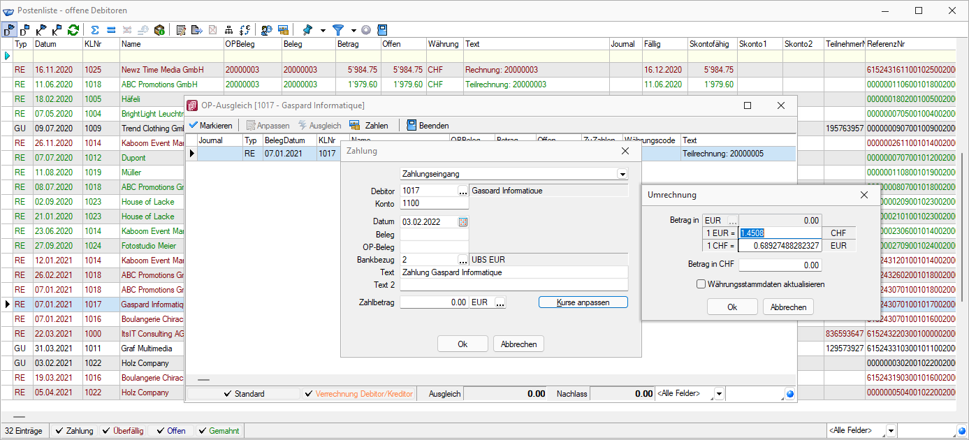Click the blue funnel filter icon
The image size is (969, 440).
pos(338,30)
